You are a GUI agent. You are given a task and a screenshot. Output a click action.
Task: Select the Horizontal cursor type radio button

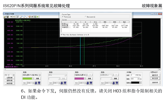point(86,17)
